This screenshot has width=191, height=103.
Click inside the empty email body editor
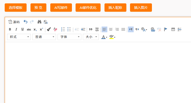point(98,73)
